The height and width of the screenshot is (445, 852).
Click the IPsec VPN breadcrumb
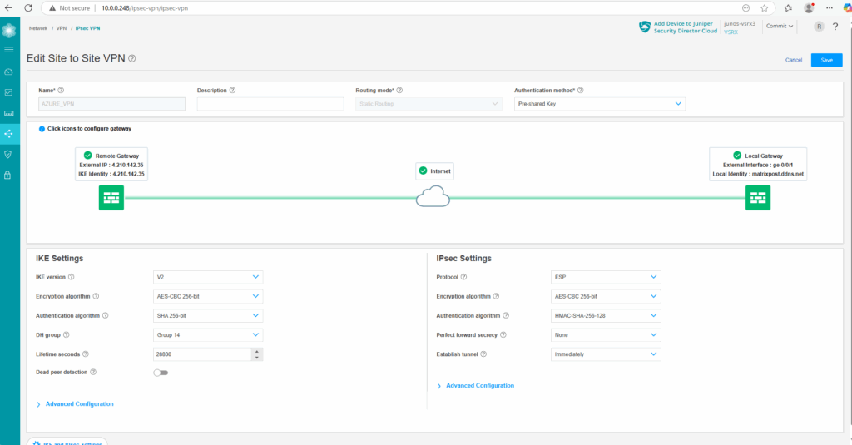point(87,28)
